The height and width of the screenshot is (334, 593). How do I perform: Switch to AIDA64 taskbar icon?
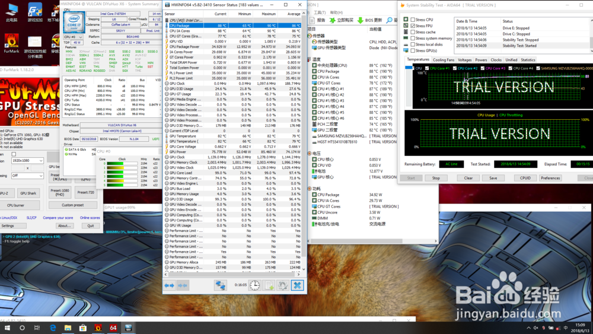point(113,328)
